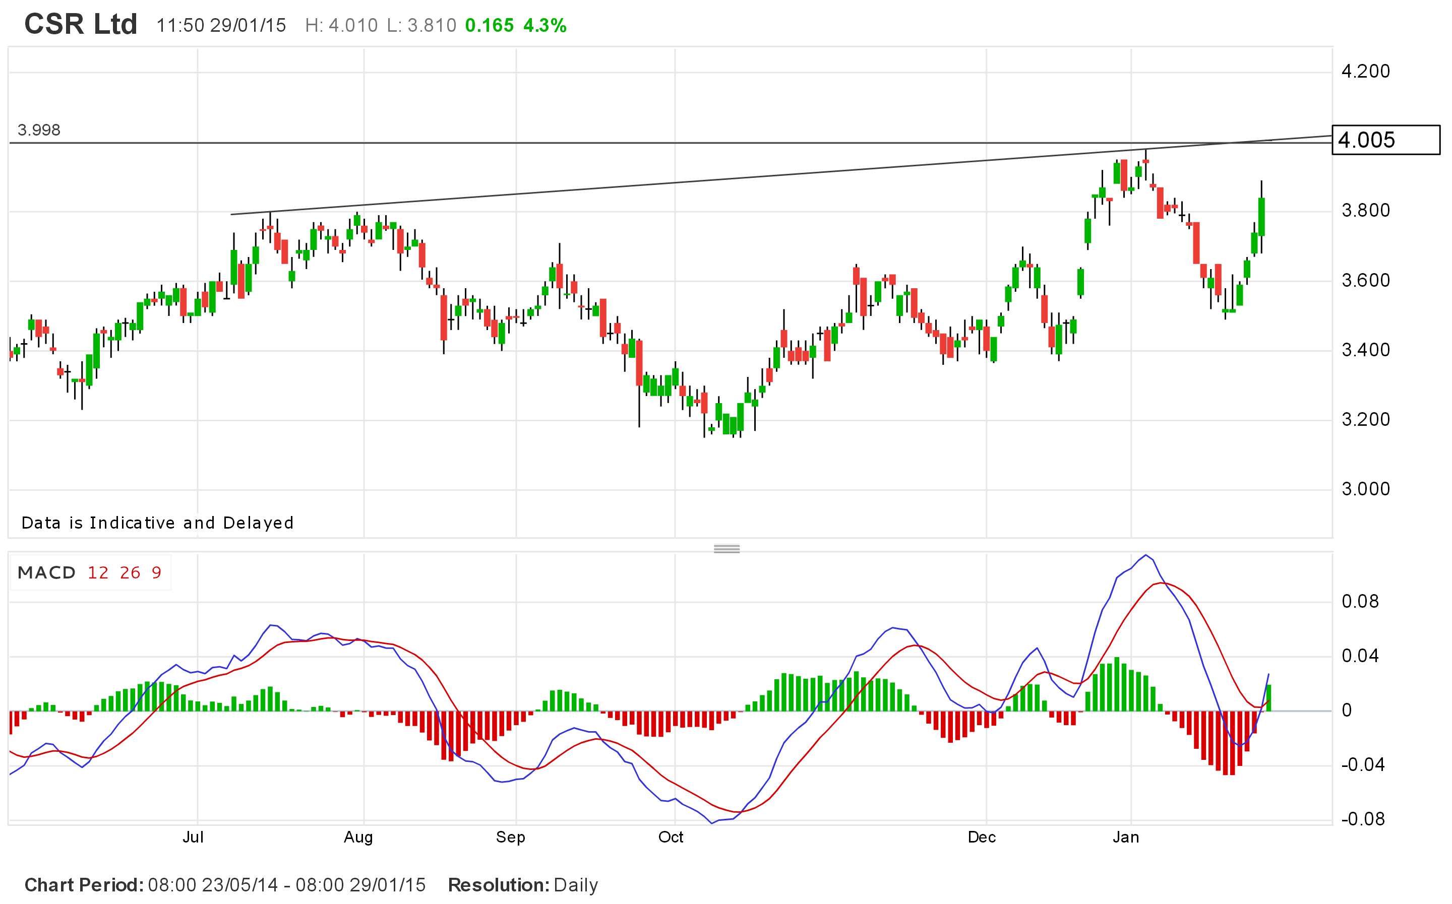The image size is (1452, 904).
Task: Click the Sep date axis label
Action: click(511, 837)
